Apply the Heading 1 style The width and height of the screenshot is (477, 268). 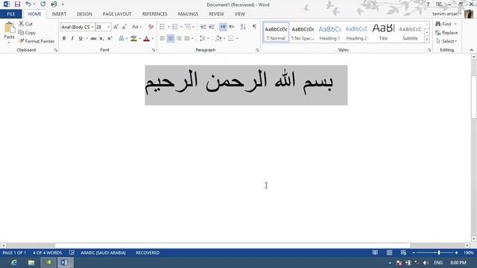pyautogui.click(x=329, y=33)
